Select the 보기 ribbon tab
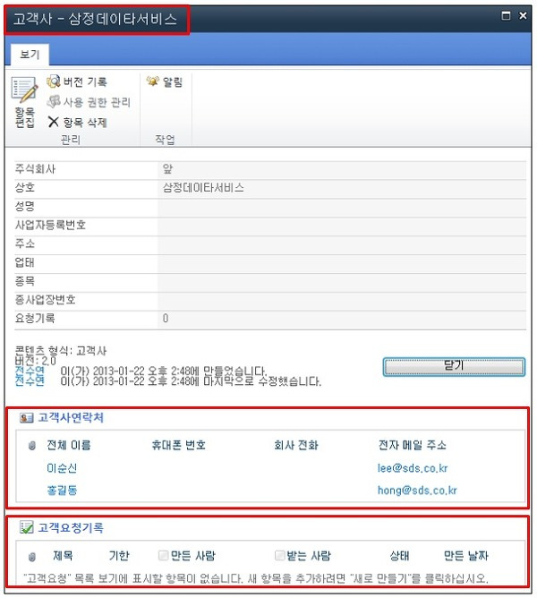 pos(30,55)
